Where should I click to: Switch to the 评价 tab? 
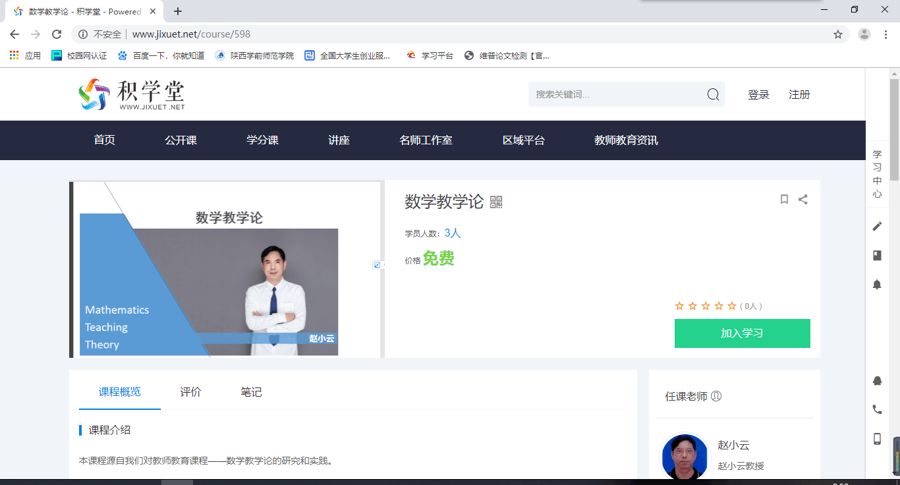[x=190, y=392]
